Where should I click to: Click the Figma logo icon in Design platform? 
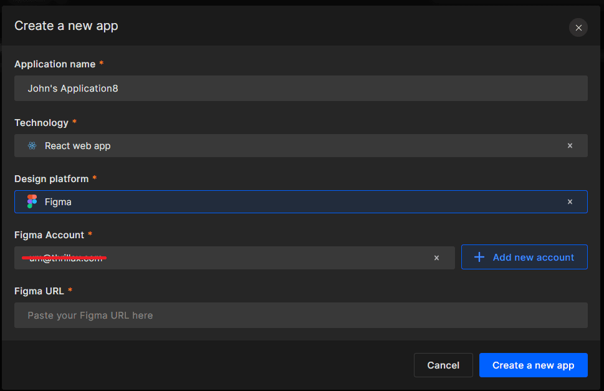tap(32, 202)
